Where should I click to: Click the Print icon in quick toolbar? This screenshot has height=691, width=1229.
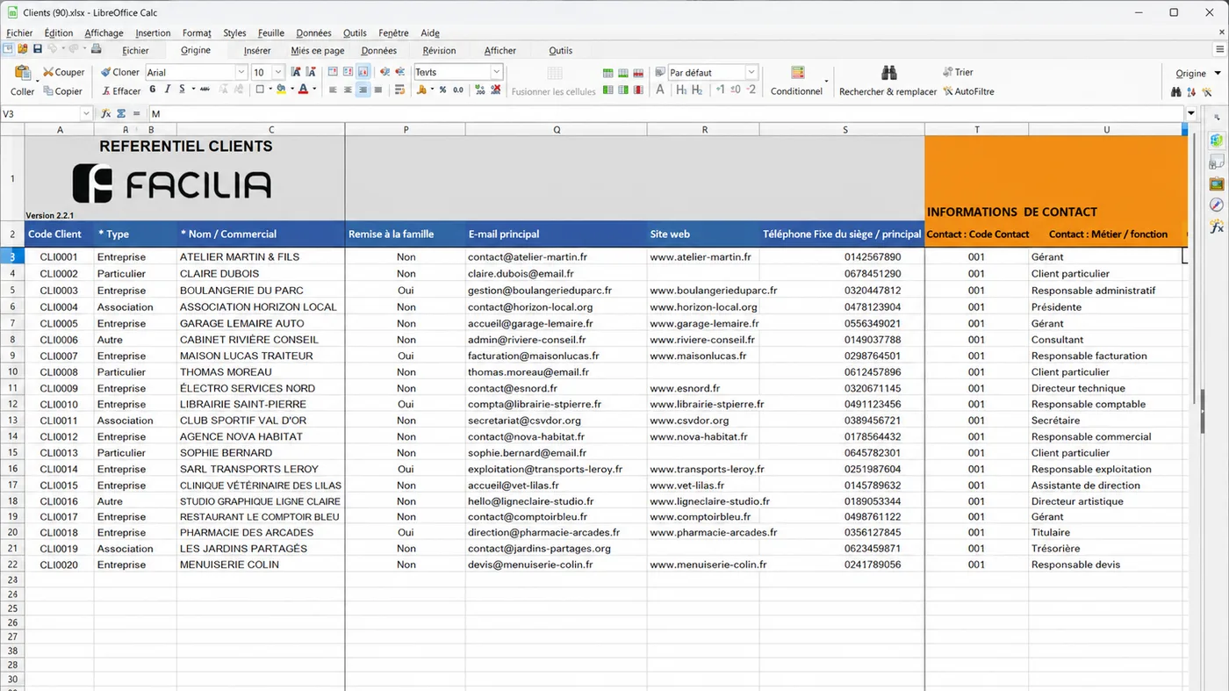97,49
